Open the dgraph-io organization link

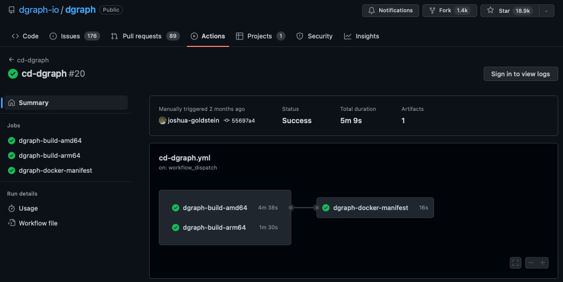(39, 10)
